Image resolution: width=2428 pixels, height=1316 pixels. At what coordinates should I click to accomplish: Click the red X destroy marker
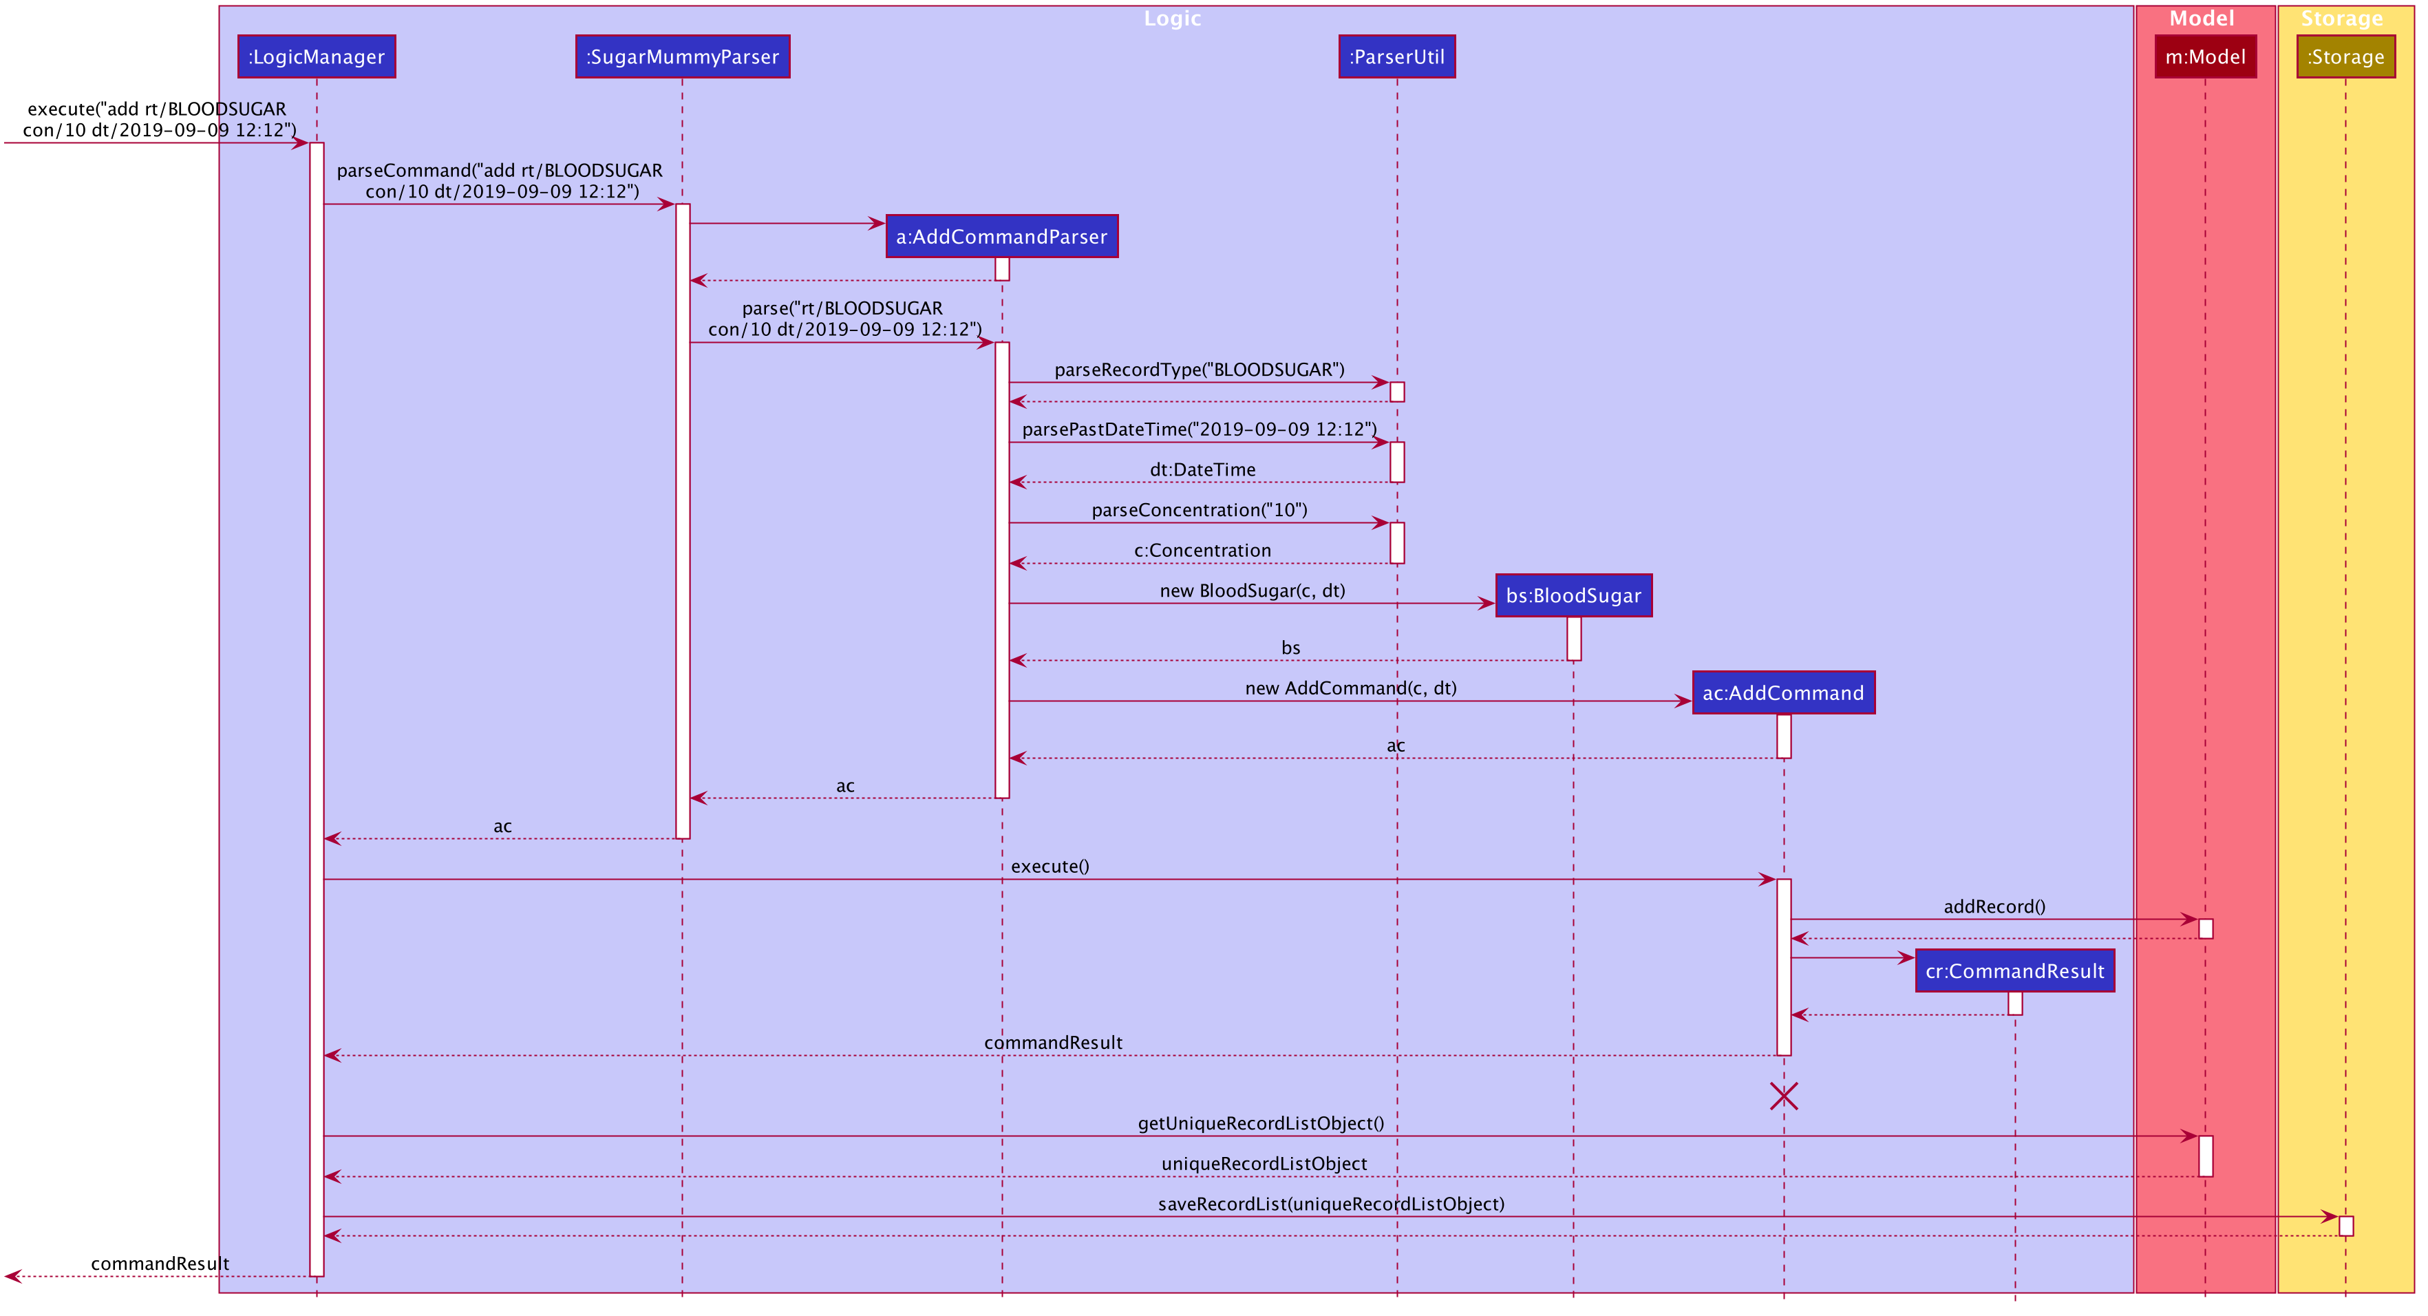(1783, 1096)
